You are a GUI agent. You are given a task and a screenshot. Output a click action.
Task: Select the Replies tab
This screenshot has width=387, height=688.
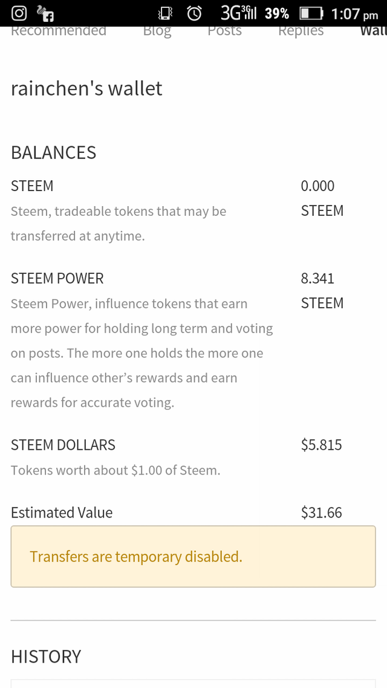click(x=301, y=31)
